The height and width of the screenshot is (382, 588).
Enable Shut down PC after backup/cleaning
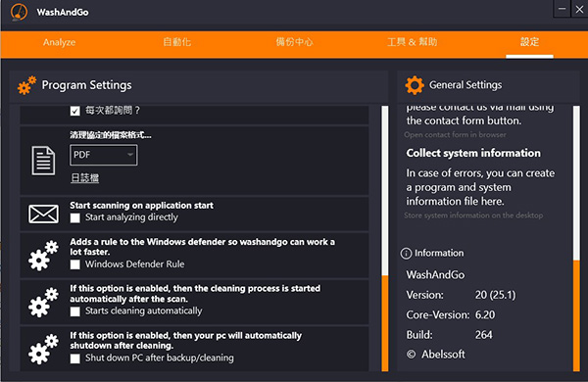point(75,358)
